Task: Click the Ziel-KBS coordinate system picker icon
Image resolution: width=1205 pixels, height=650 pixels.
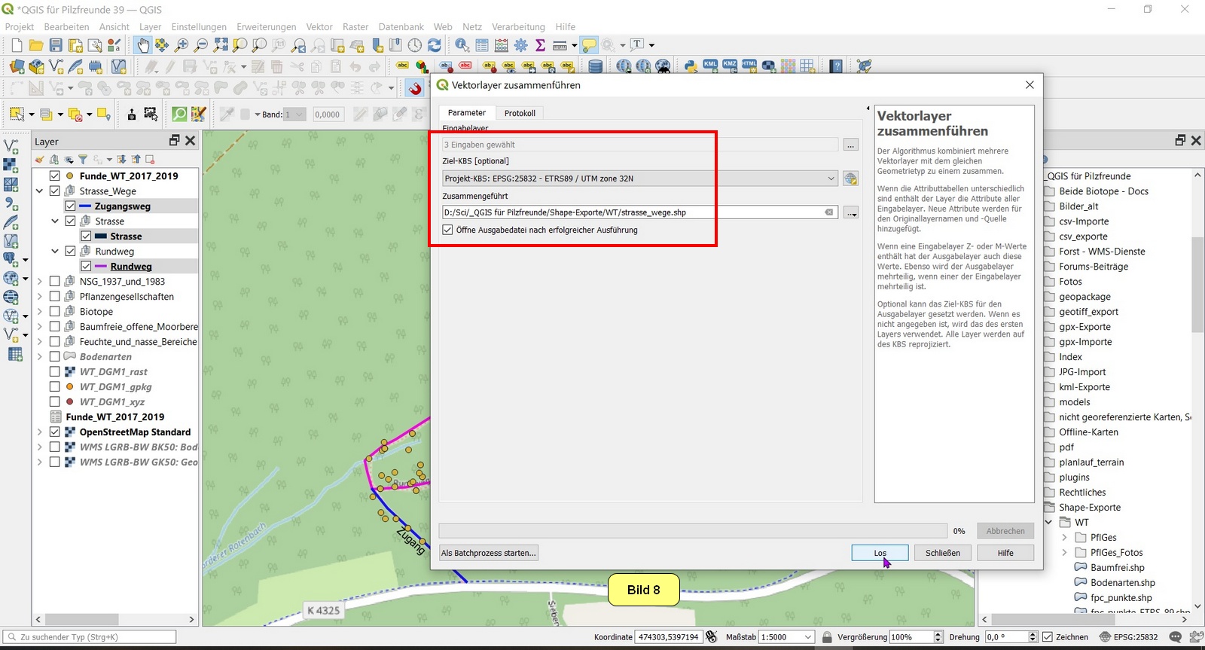Action: [851, 179]
